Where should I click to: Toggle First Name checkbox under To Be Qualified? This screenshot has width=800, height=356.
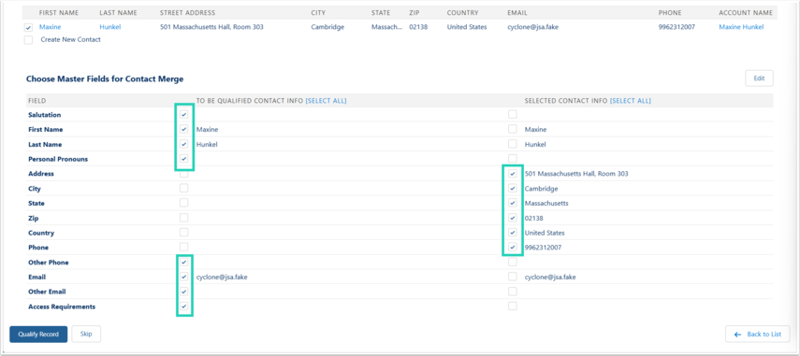pyautogui.click(x=183, y=129)
